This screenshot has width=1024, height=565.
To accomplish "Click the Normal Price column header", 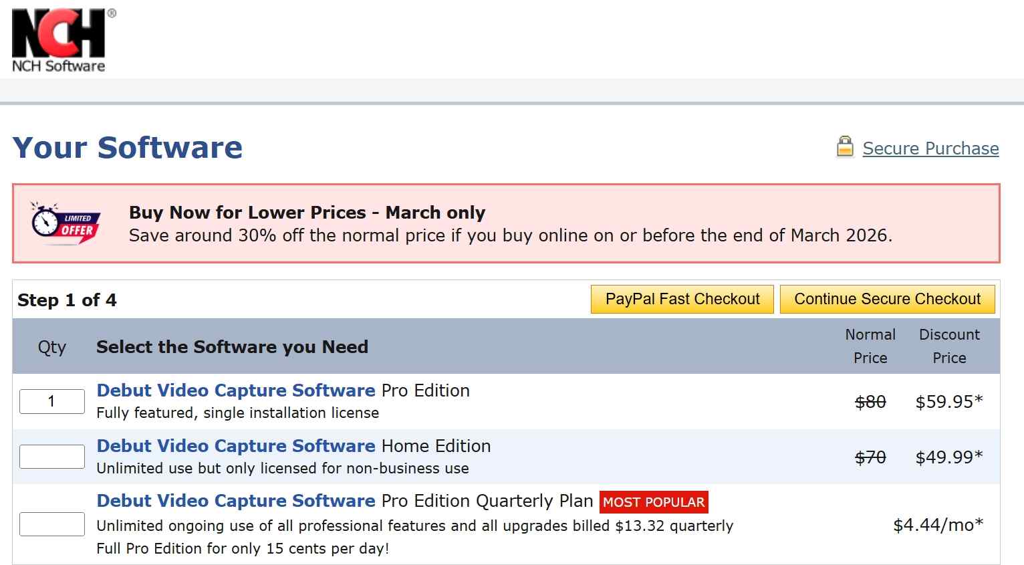I will click(870, 346).
